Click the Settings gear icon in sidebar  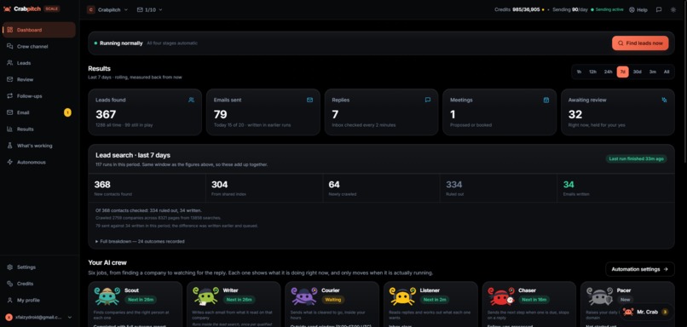point(9,267)
